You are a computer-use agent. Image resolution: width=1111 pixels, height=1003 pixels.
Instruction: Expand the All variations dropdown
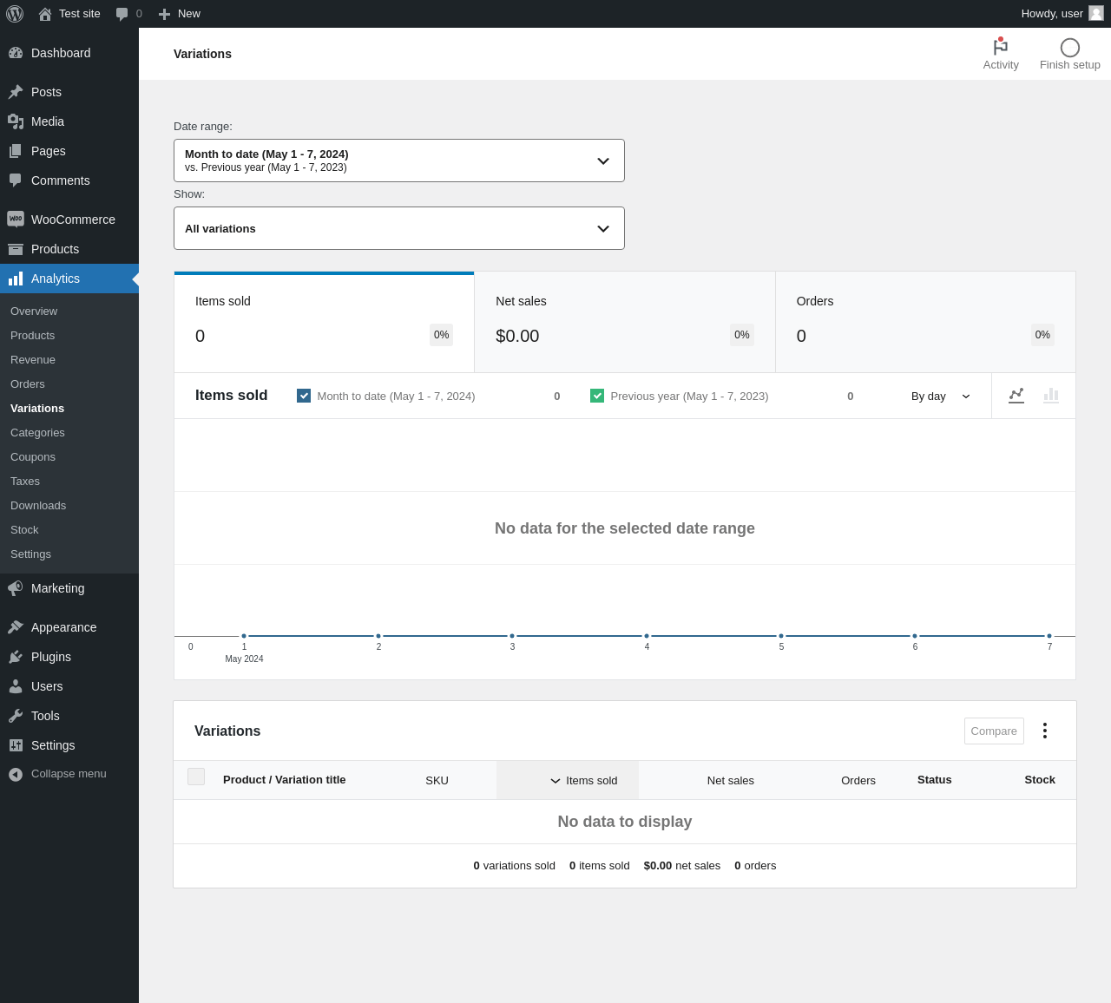pos(399,228)
